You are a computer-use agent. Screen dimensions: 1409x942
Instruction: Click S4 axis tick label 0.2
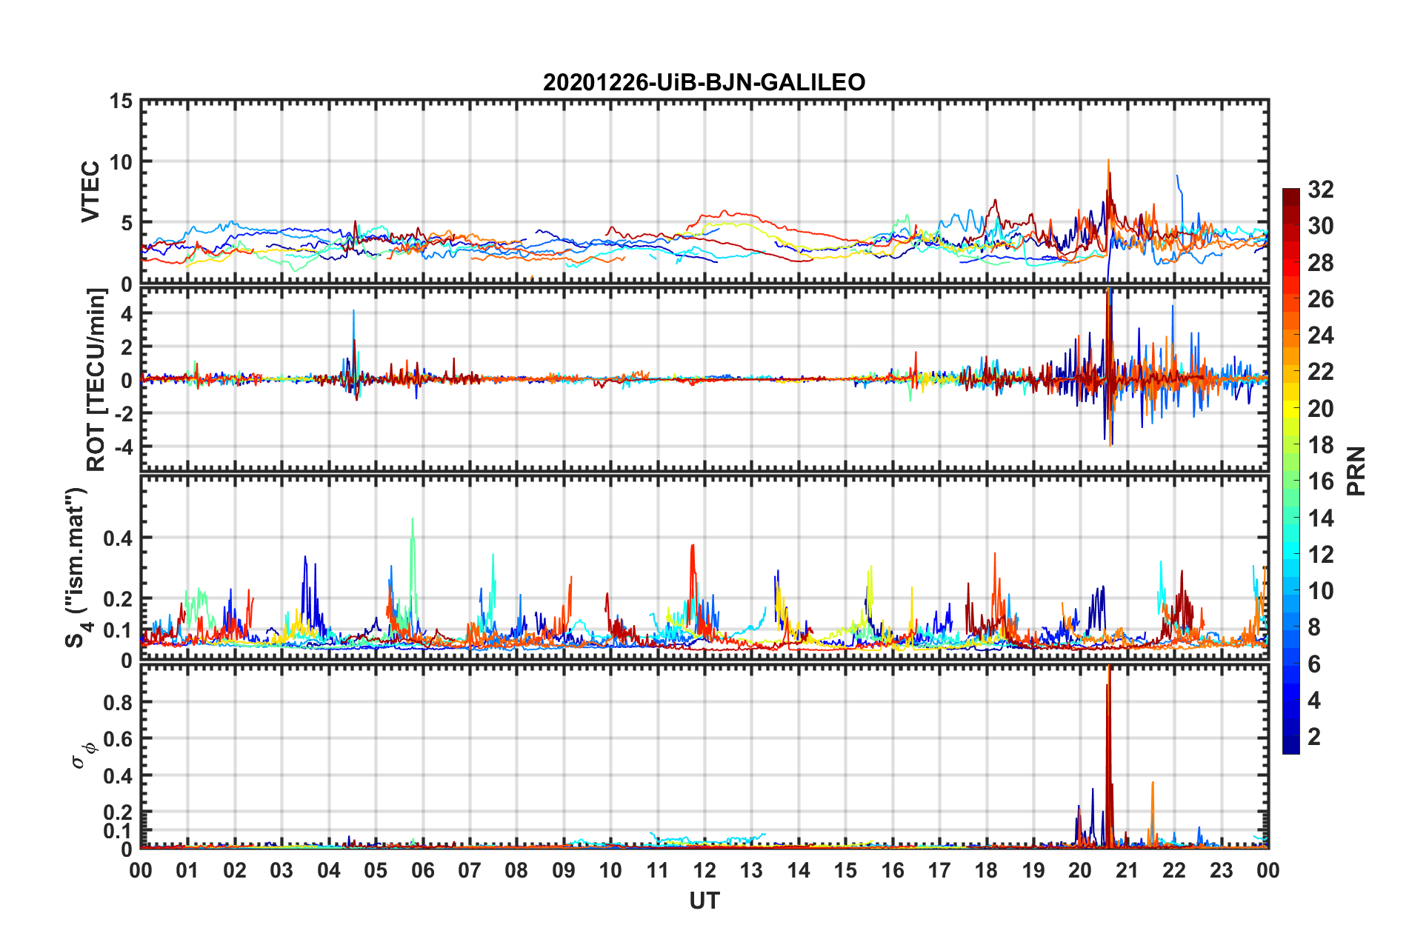click(118, 599)
